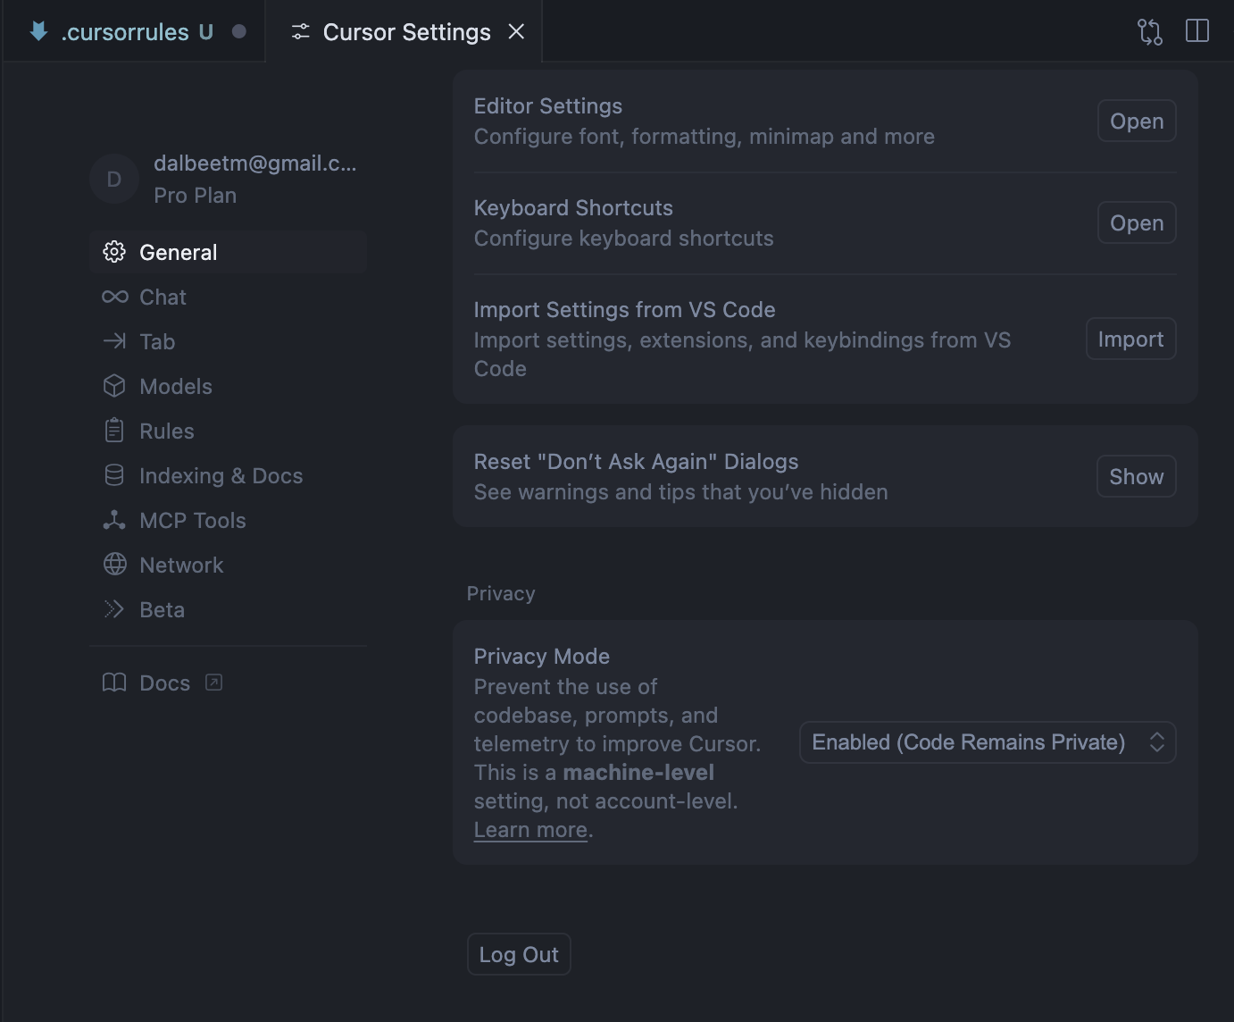Toggle the split editor layout icon

point(1197,30)
